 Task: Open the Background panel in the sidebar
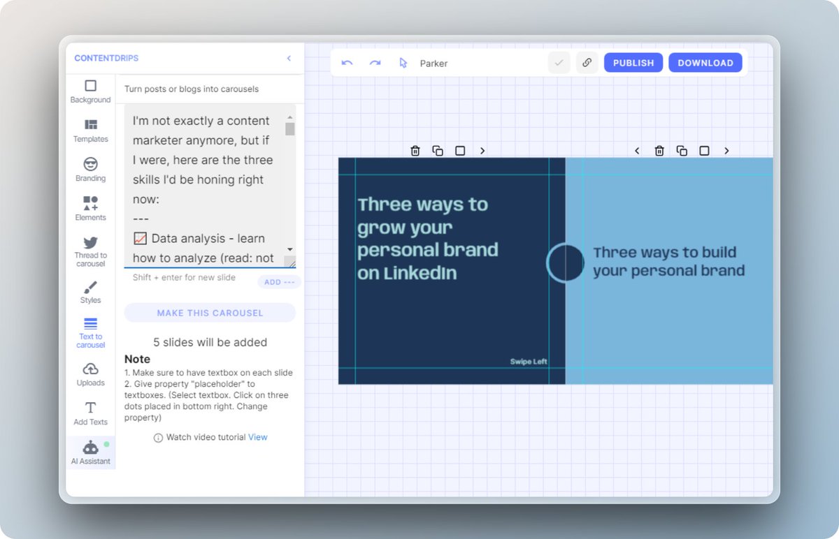click(90, 91)
